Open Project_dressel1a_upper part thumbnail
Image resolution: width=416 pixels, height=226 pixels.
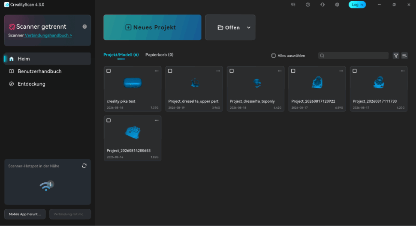(195, 83)
